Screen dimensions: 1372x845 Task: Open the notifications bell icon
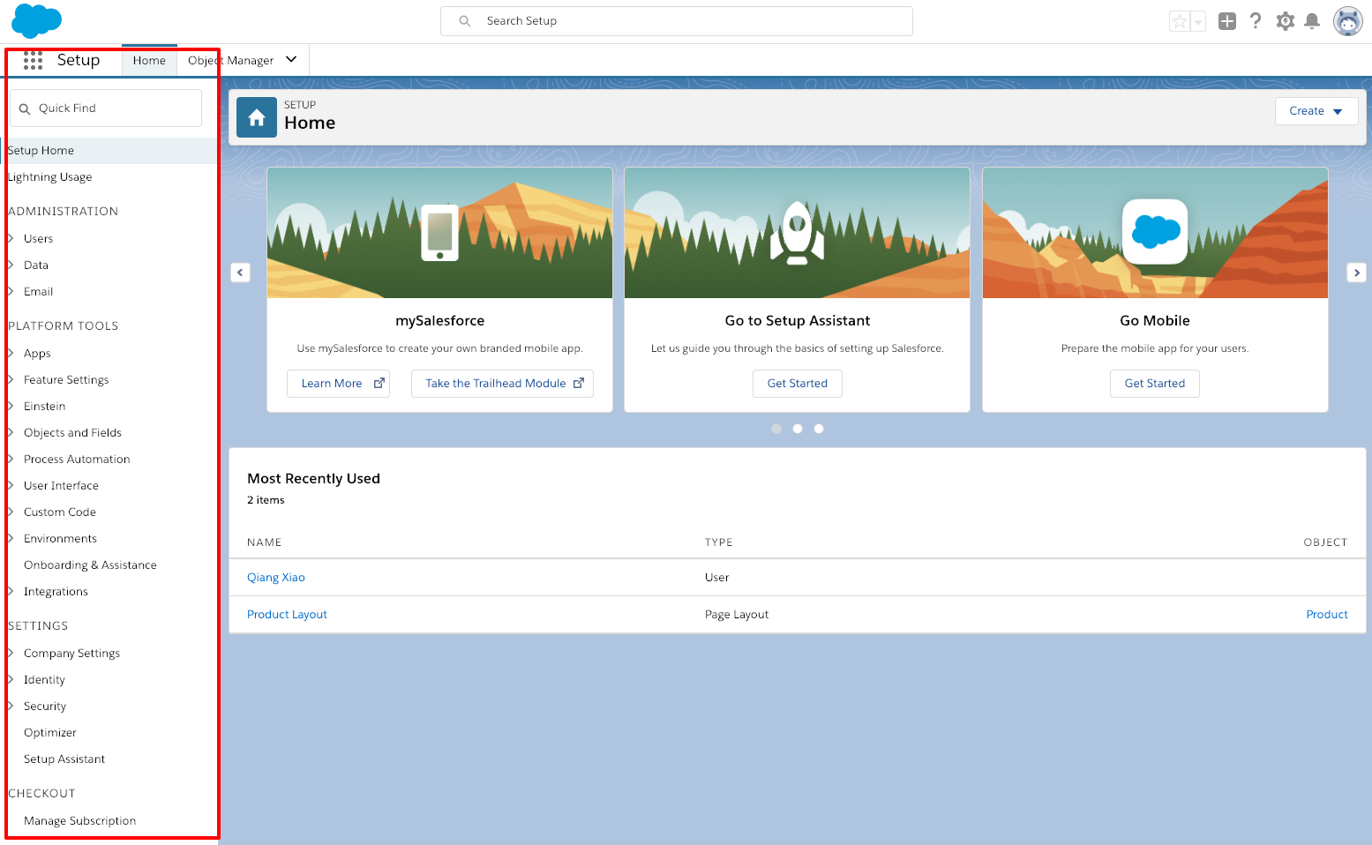pos(1312,21)
